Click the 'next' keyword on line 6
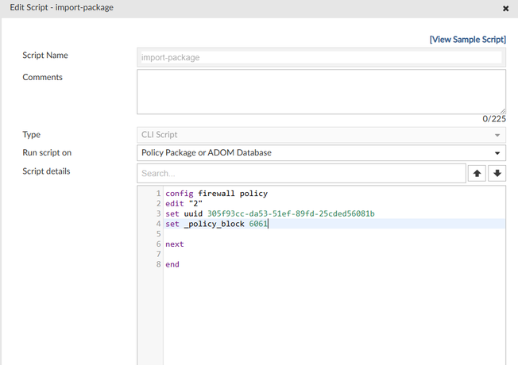This screenshot has height=365, width=518. [174, 244]
